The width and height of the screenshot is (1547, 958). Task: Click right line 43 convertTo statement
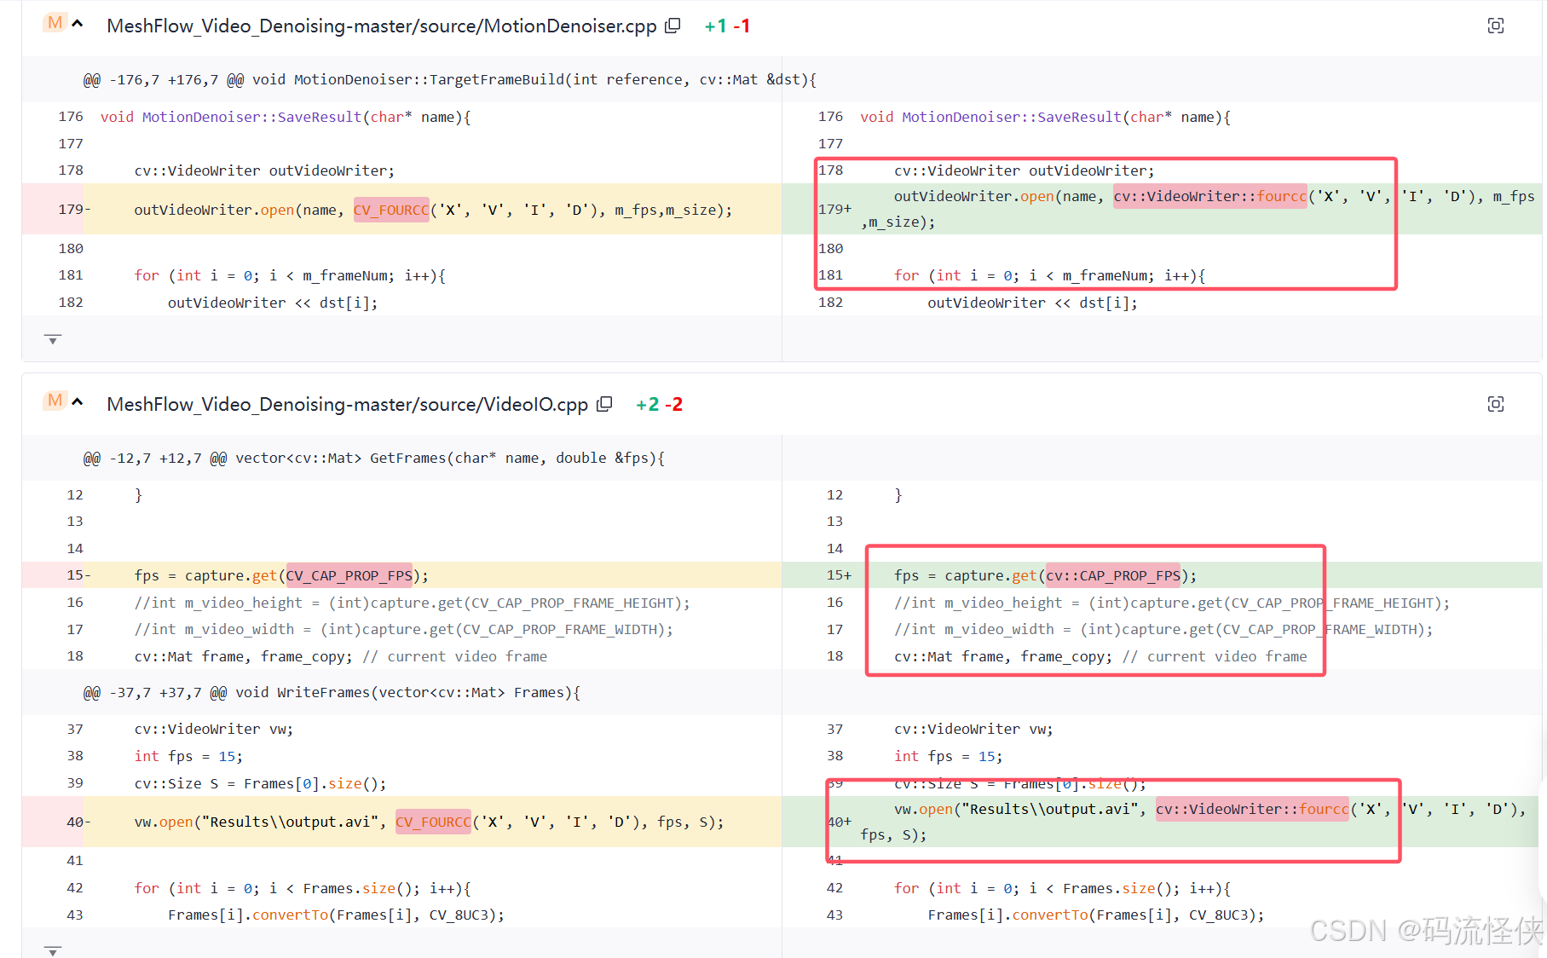click(x=1095, y=915)
